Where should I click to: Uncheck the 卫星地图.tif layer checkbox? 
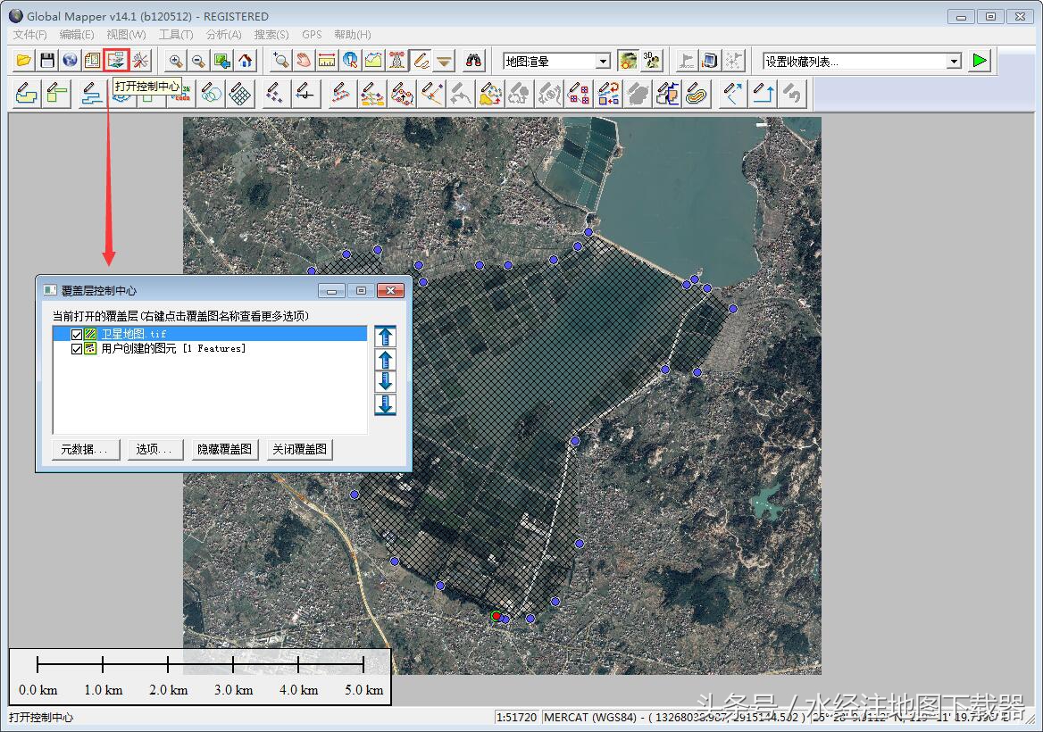pyautogui.click(x=77, y=335)
